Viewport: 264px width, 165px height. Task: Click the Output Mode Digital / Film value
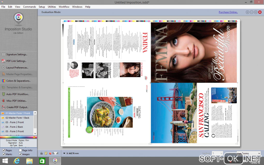(x=24, y=140)
